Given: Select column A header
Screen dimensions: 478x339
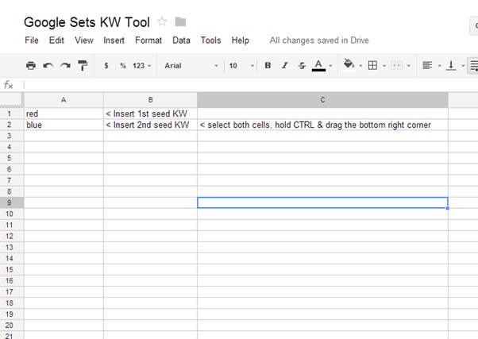Looking at the screenshot, I should tap(64, 100).
